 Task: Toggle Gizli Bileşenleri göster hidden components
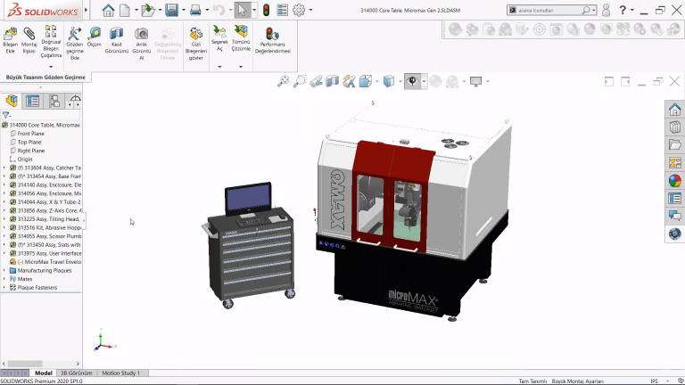tap(196, 34)
